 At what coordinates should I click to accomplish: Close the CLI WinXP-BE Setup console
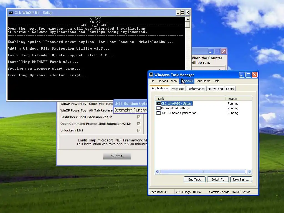(x=188, y=12)
